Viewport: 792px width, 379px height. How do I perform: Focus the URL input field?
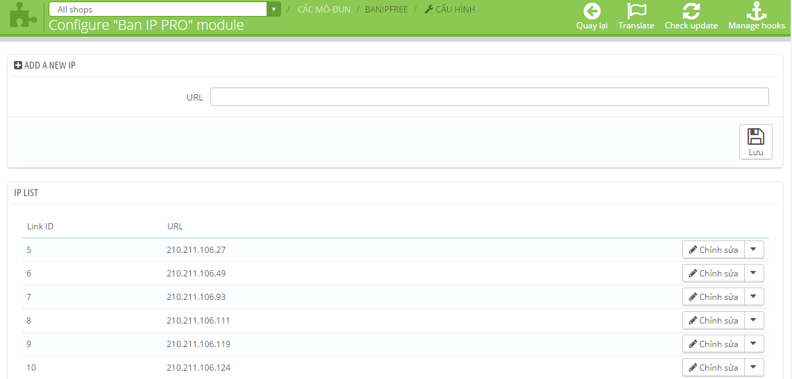pyautogui.click(x=489, y=97)
